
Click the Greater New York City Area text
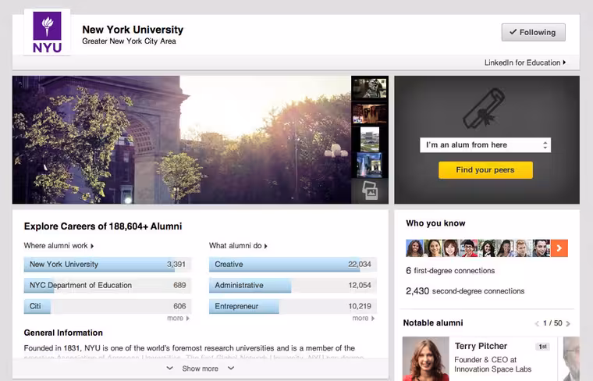click(129, 41)
